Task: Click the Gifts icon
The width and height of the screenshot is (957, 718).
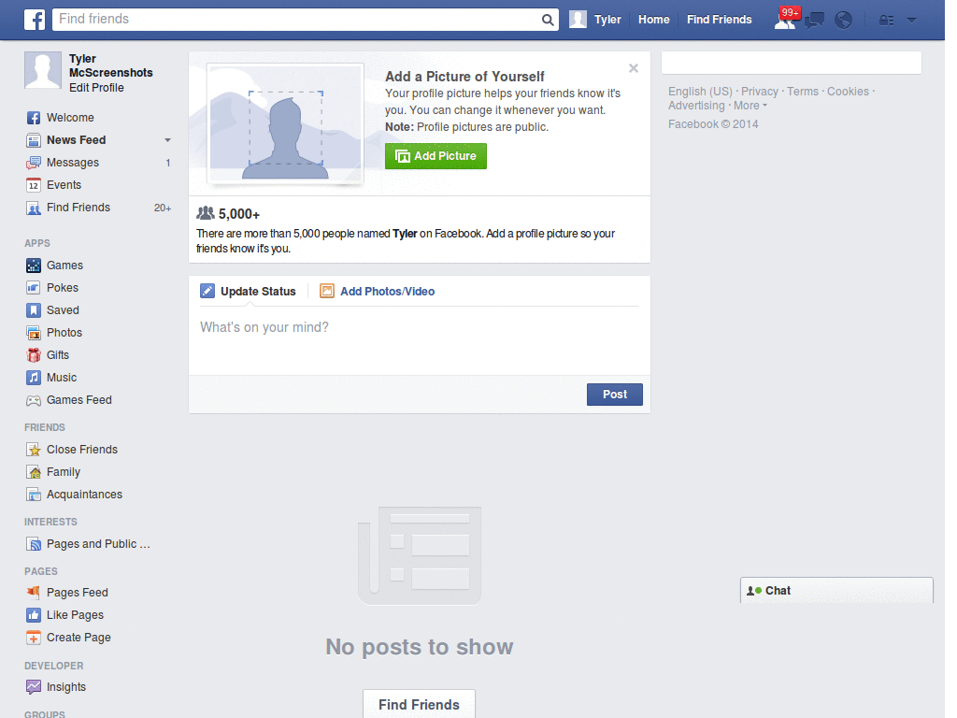Action: click(34, 355)
